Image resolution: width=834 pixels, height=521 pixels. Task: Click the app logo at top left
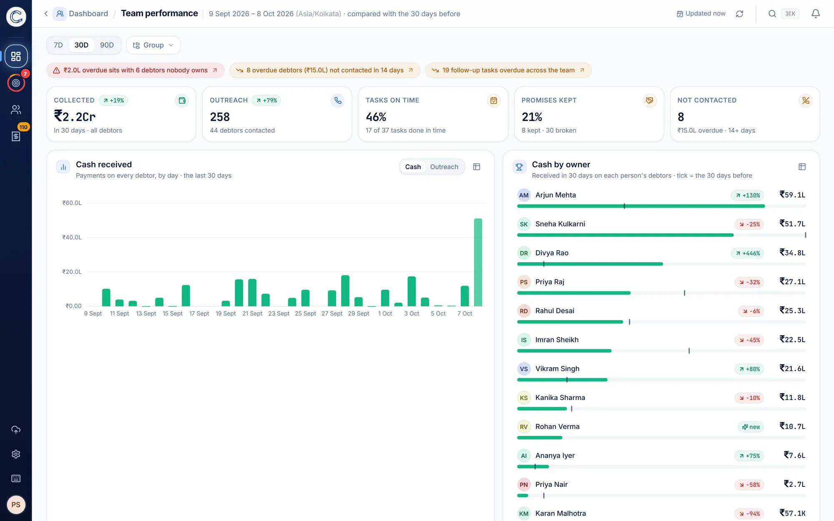click(x=16, y=17)
